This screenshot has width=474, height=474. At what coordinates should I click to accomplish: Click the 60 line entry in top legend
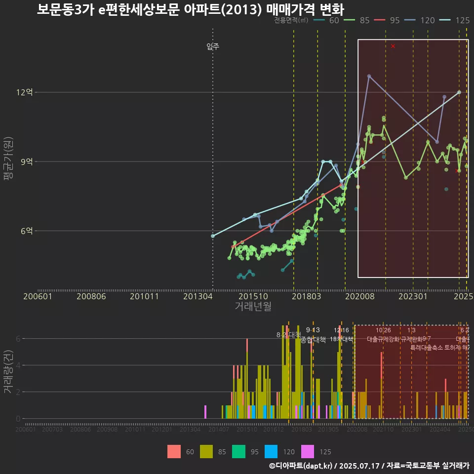point(326,20)
